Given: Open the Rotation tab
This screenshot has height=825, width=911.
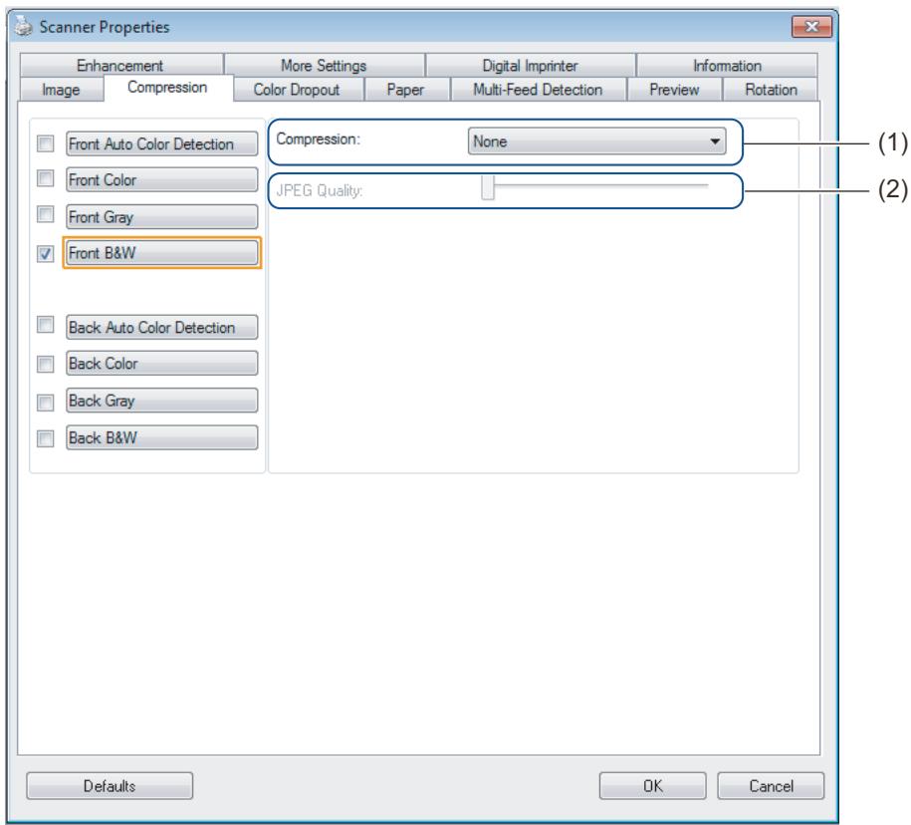Looking at the screenshot, I should pos(771,90).
